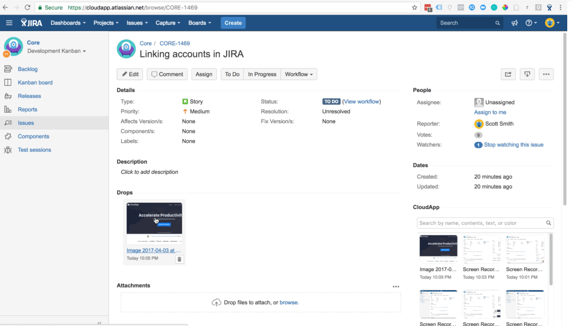Open the Attachments options ellipsis
Screen dimensions: 572x326
[396, 287]
